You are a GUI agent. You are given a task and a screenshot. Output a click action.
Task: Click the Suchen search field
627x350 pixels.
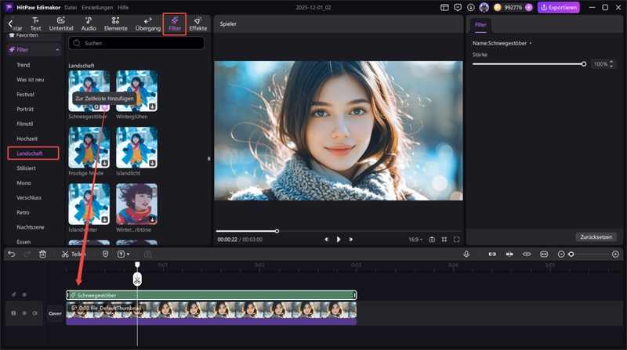pyautogui.click(x=137, y=43)
